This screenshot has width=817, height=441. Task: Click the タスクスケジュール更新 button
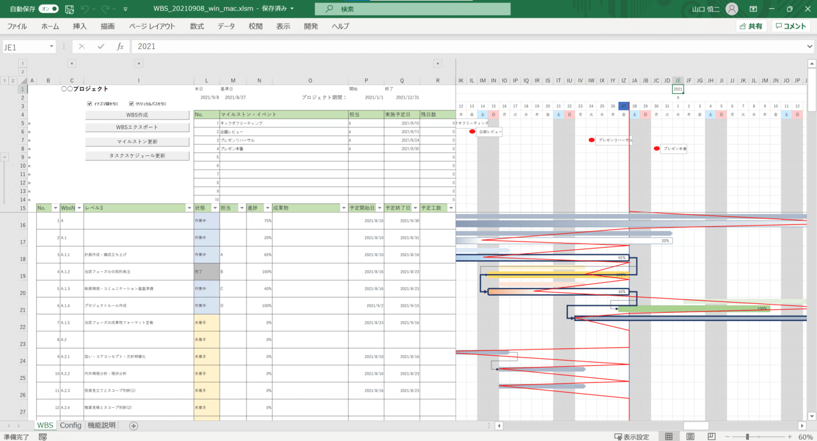click(137, 155)
